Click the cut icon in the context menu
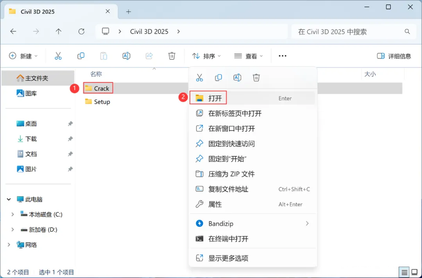 (199, 78)
